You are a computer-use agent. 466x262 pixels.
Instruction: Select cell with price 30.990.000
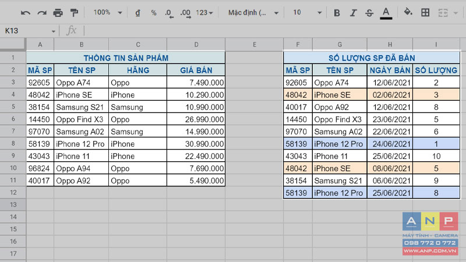(196, 144)
